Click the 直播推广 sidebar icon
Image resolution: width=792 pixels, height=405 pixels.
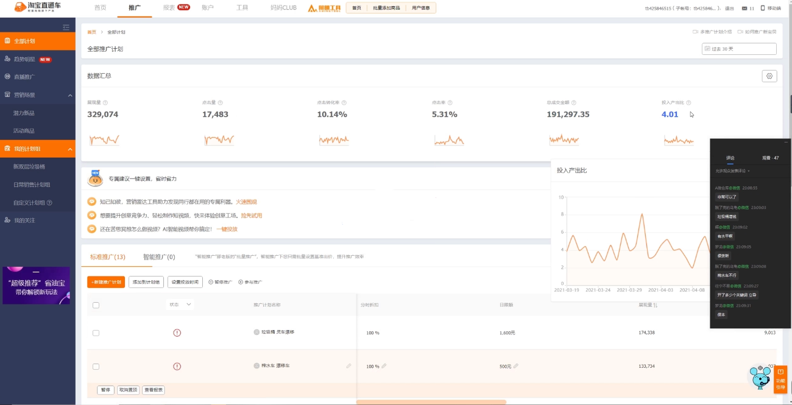point(7,77)
